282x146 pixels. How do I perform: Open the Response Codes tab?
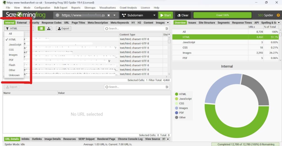[51, 23]
